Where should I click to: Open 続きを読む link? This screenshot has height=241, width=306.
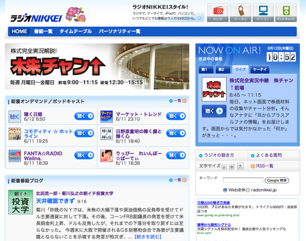(x=148, y=237)
